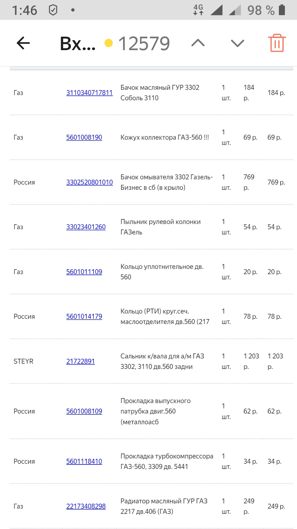Go to next message with down chevron
This screenshot has width=297, height=529.
pyautogui.click(x=238, y=43)
